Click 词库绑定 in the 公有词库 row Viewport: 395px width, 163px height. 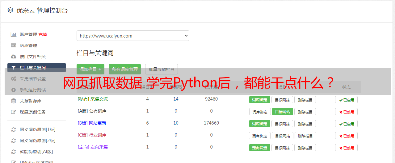[260, 112]
